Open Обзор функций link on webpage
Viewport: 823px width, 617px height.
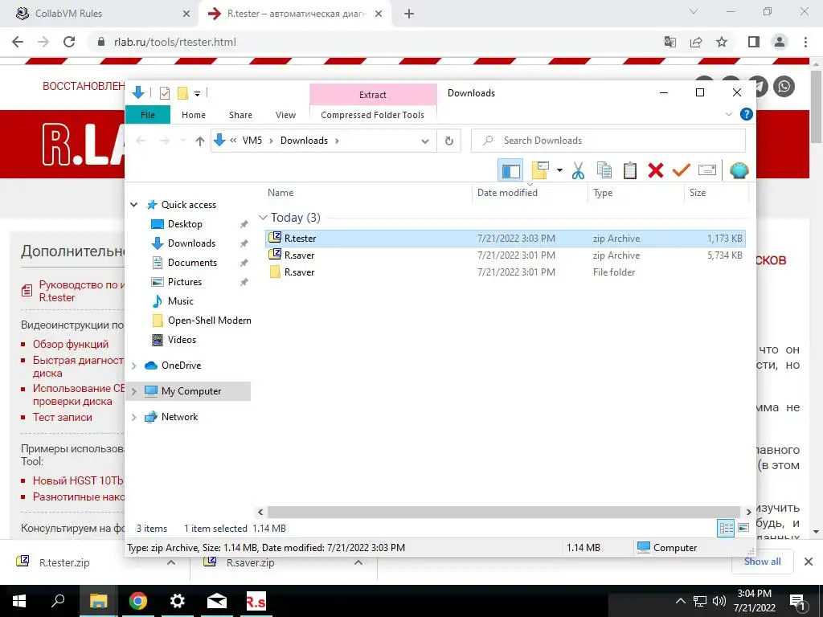[71, 344]
